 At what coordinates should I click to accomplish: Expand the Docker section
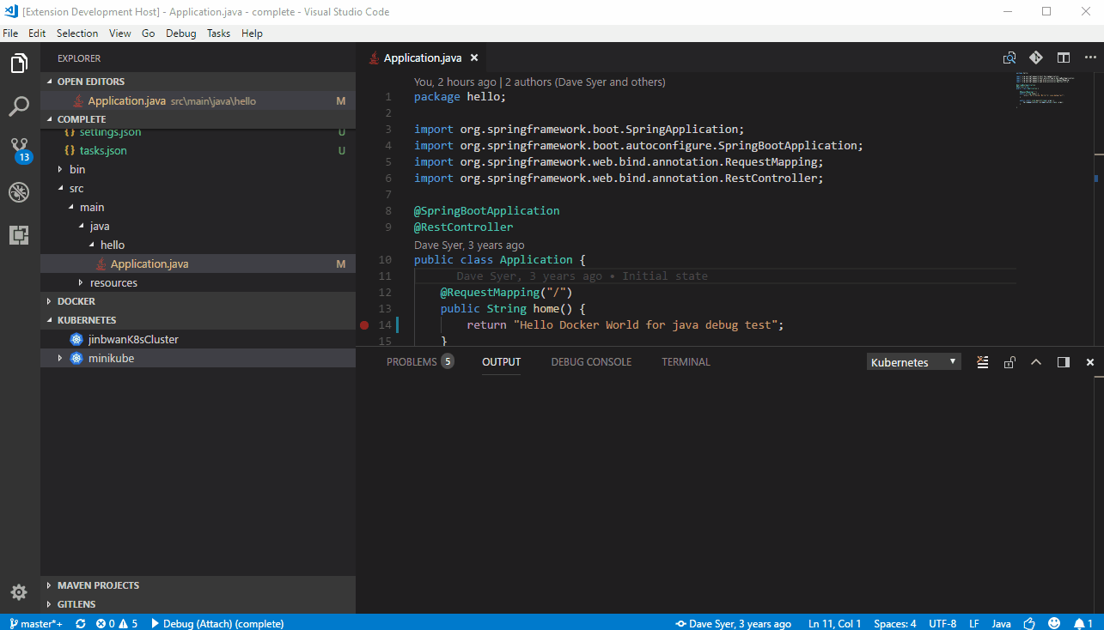click(x=198, y=301)
